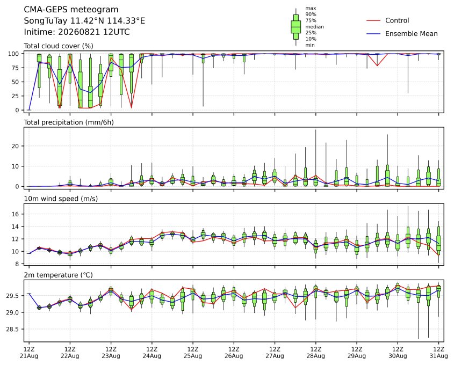Viewport: 454px width, 365px height.
Task: Click the '12Z 21Aug' x-axis label
Action: 29,353
